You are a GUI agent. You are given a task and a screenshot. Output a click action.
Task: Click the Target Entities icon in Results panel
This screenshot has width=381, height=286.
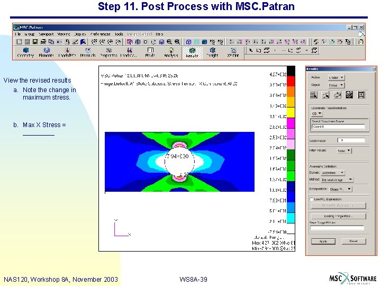pos(325,95)
